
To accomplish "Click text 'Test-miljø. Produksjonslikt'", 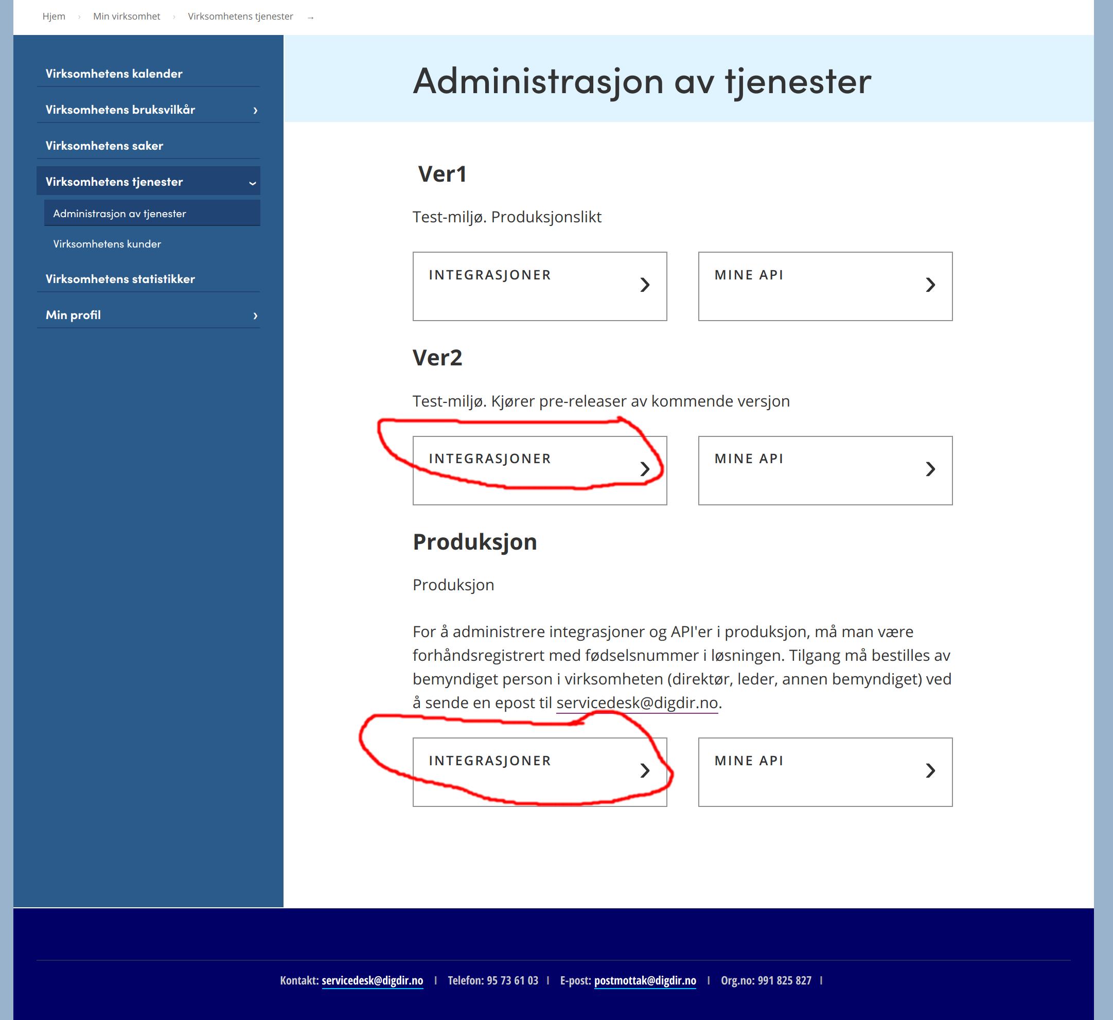I will point(507,217).
